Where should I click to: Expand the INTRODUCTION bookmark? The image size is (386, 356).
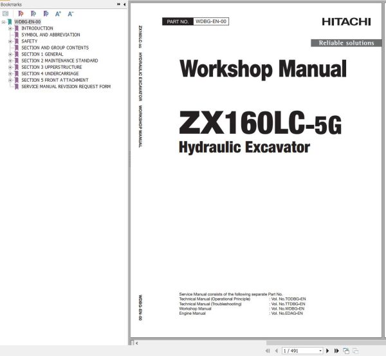coord(10,28)
